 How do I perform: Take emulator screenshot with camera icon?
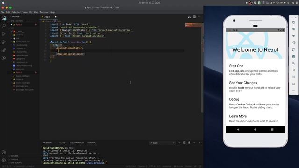[x=294, y=56]
